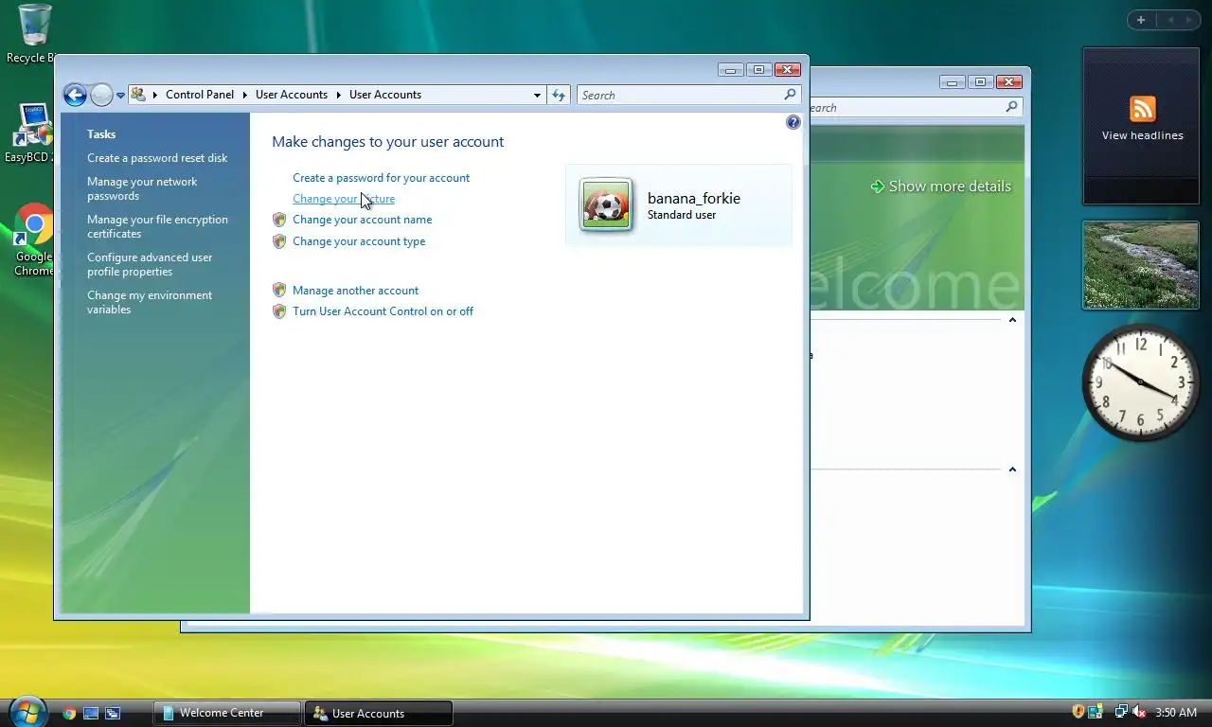
Task: Expand the address bar history dropdown
Action: tap(537, 95)
